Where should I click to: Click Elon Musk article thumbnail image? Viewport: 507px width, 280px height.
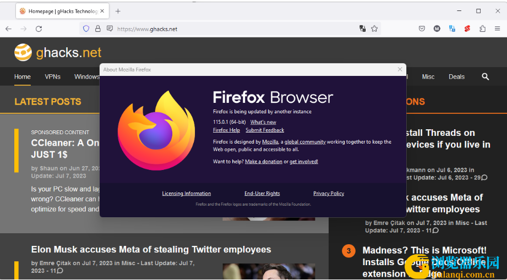tap(269, 272)
